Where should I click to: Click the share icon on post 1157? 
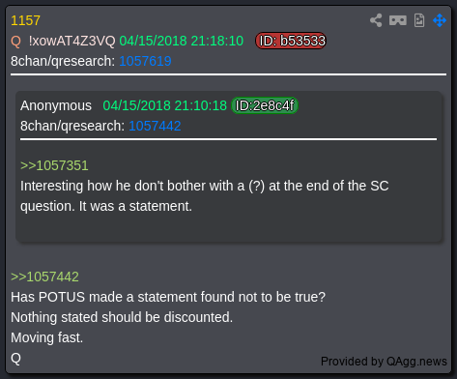tap(376, 20)
